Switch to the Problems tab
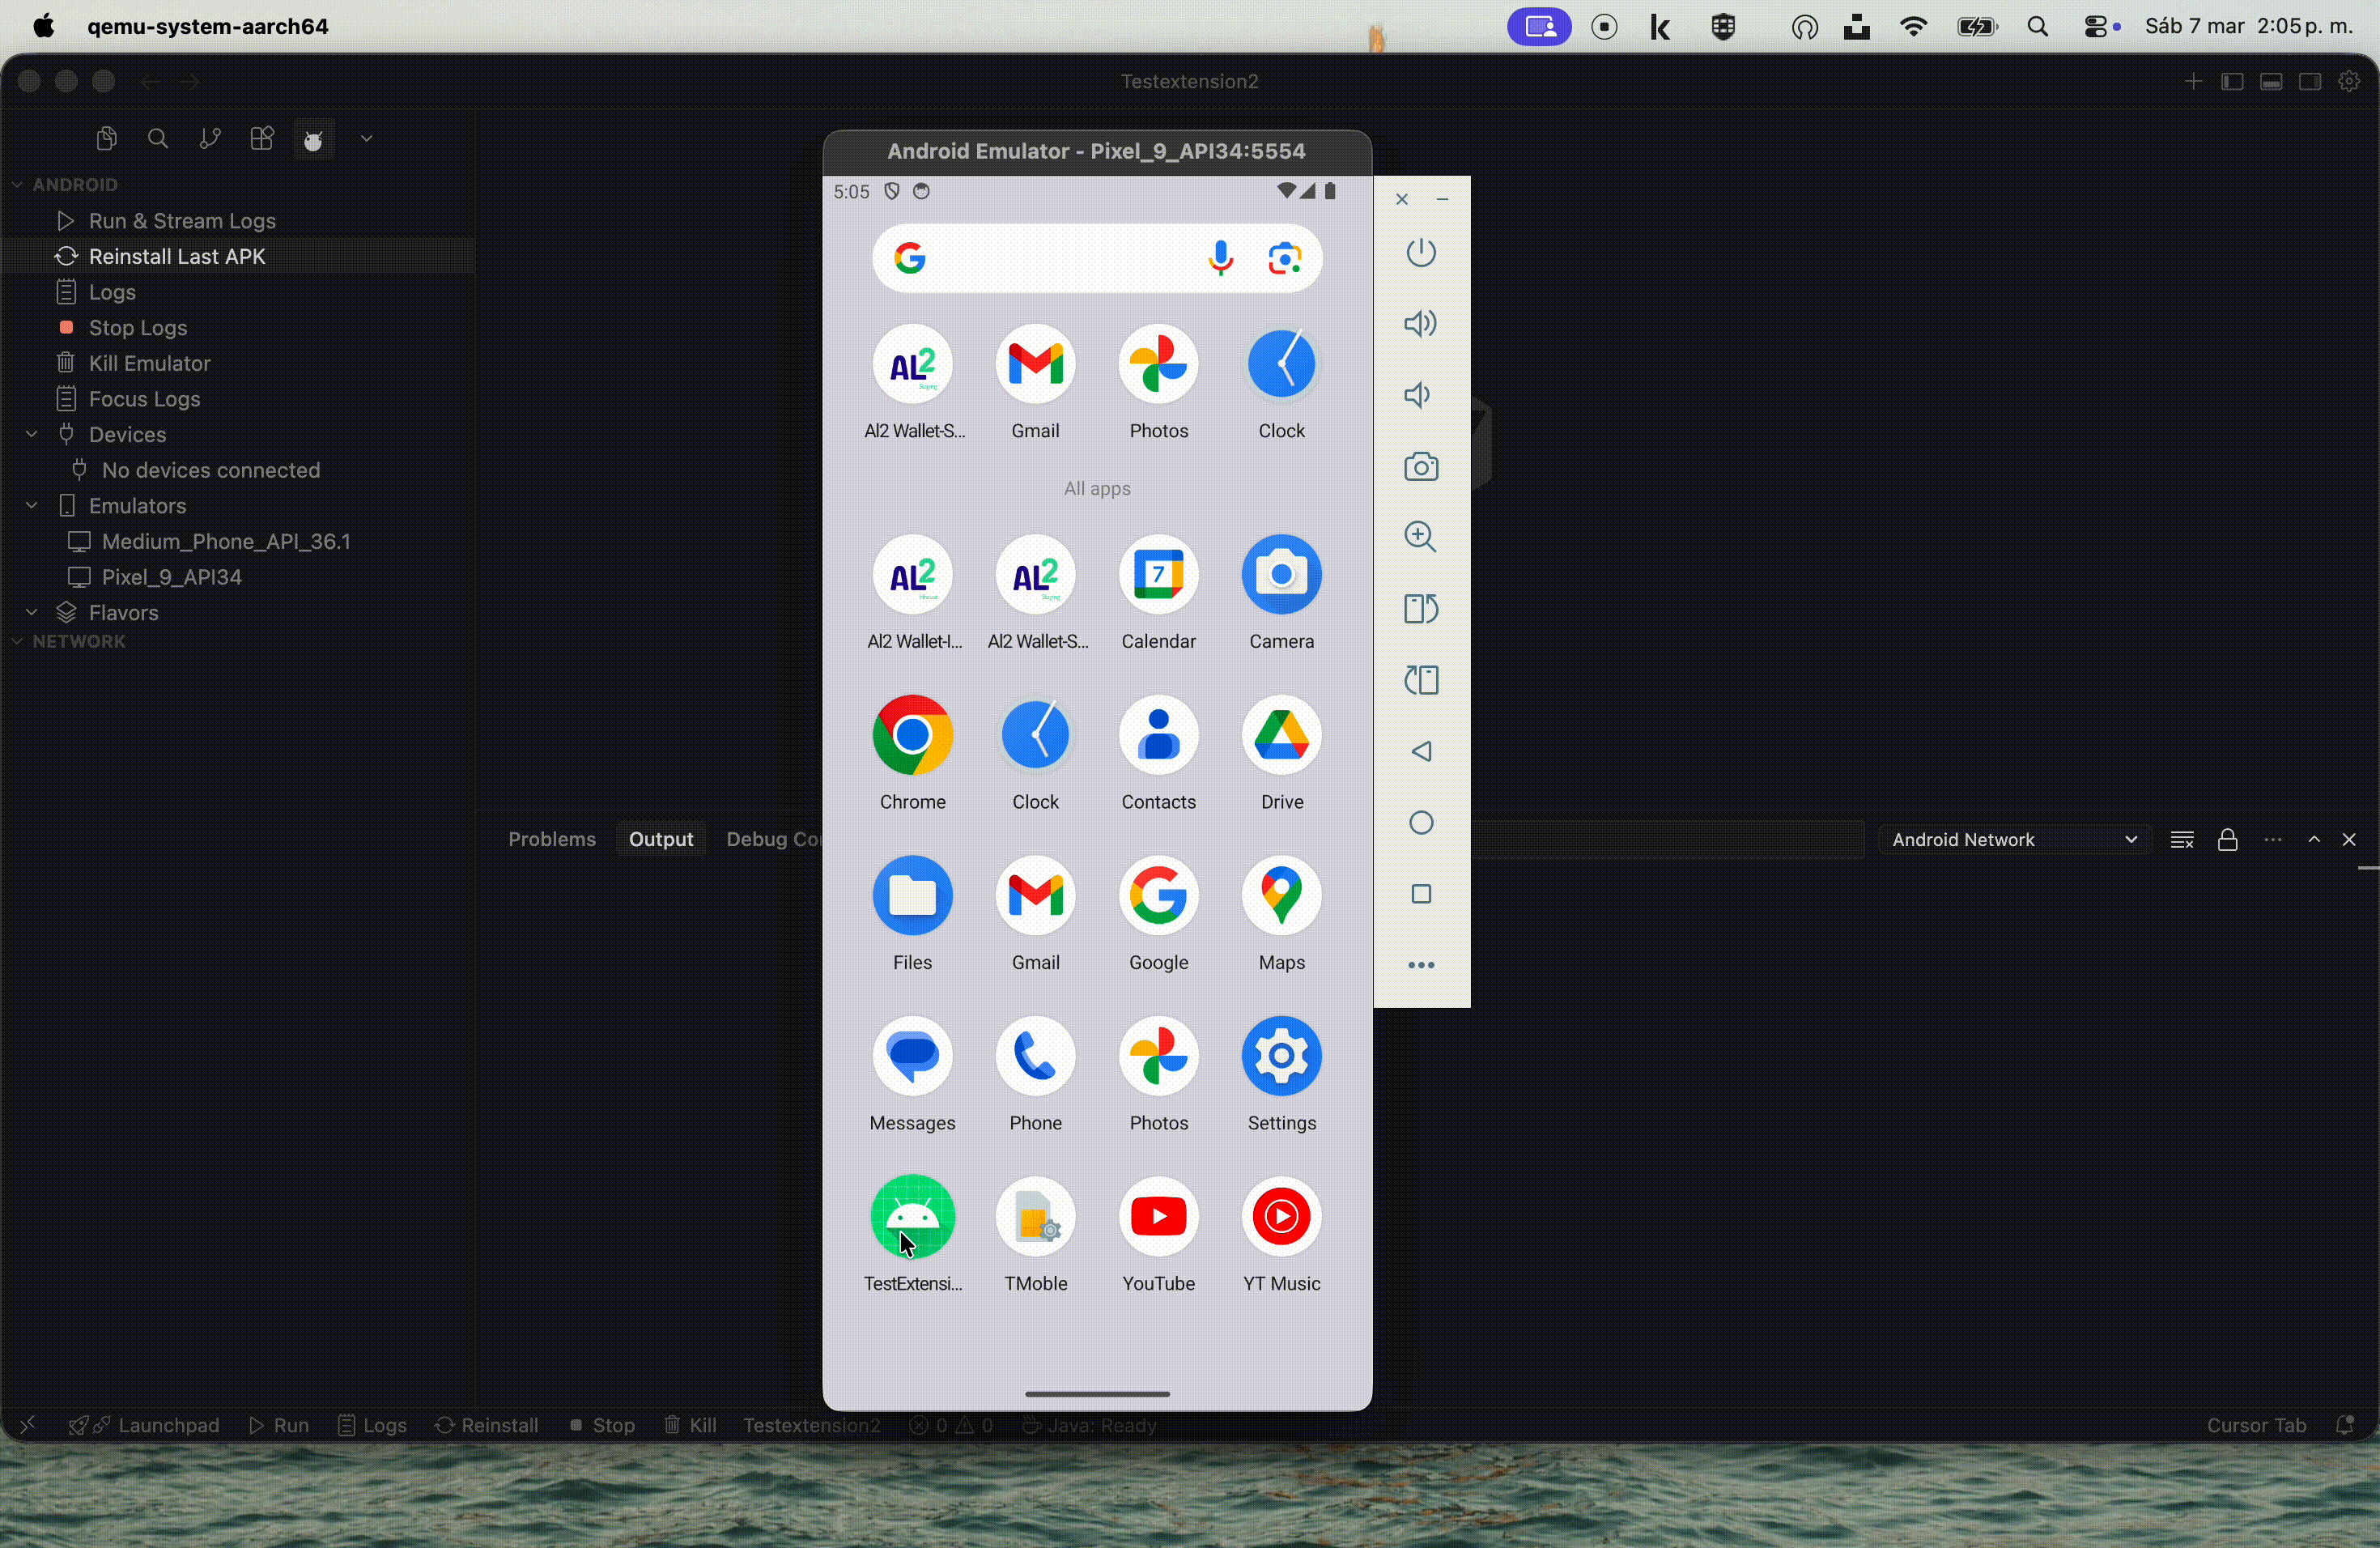The image size is (2380, 1548). [551, 840]
